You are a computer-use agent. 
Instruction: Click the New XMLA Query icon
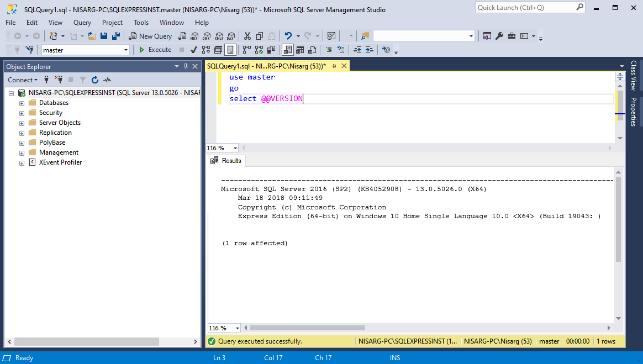(219, 36)
